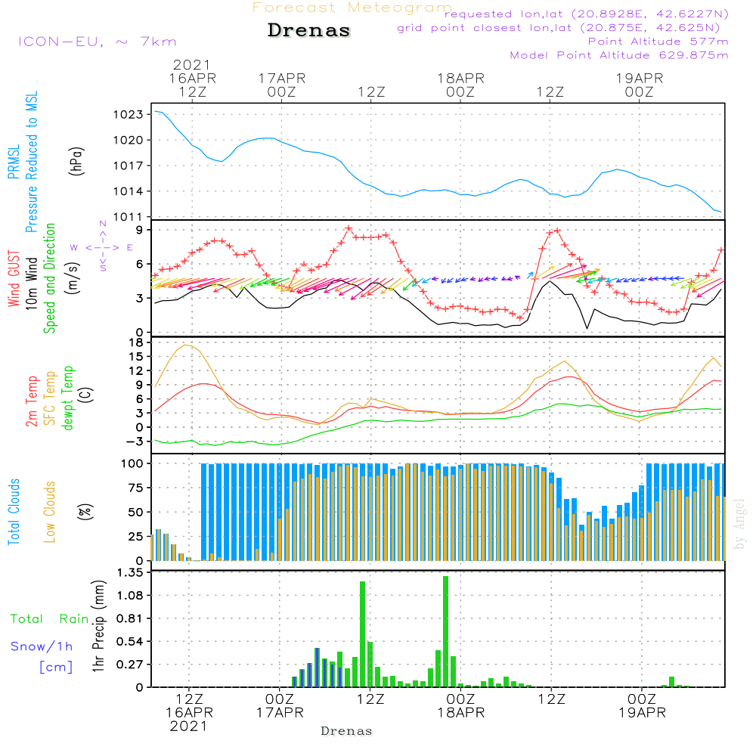
Task: Click the '00Z 19APR' label on bottom axis
Action: coord(642,705)
